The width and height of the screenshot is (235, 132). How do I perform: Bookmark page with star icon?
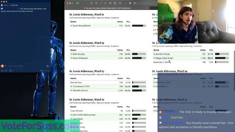(96, 3)
